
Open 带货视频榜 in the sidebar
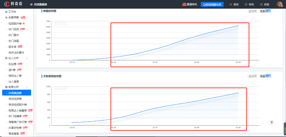tap(15, 99)
